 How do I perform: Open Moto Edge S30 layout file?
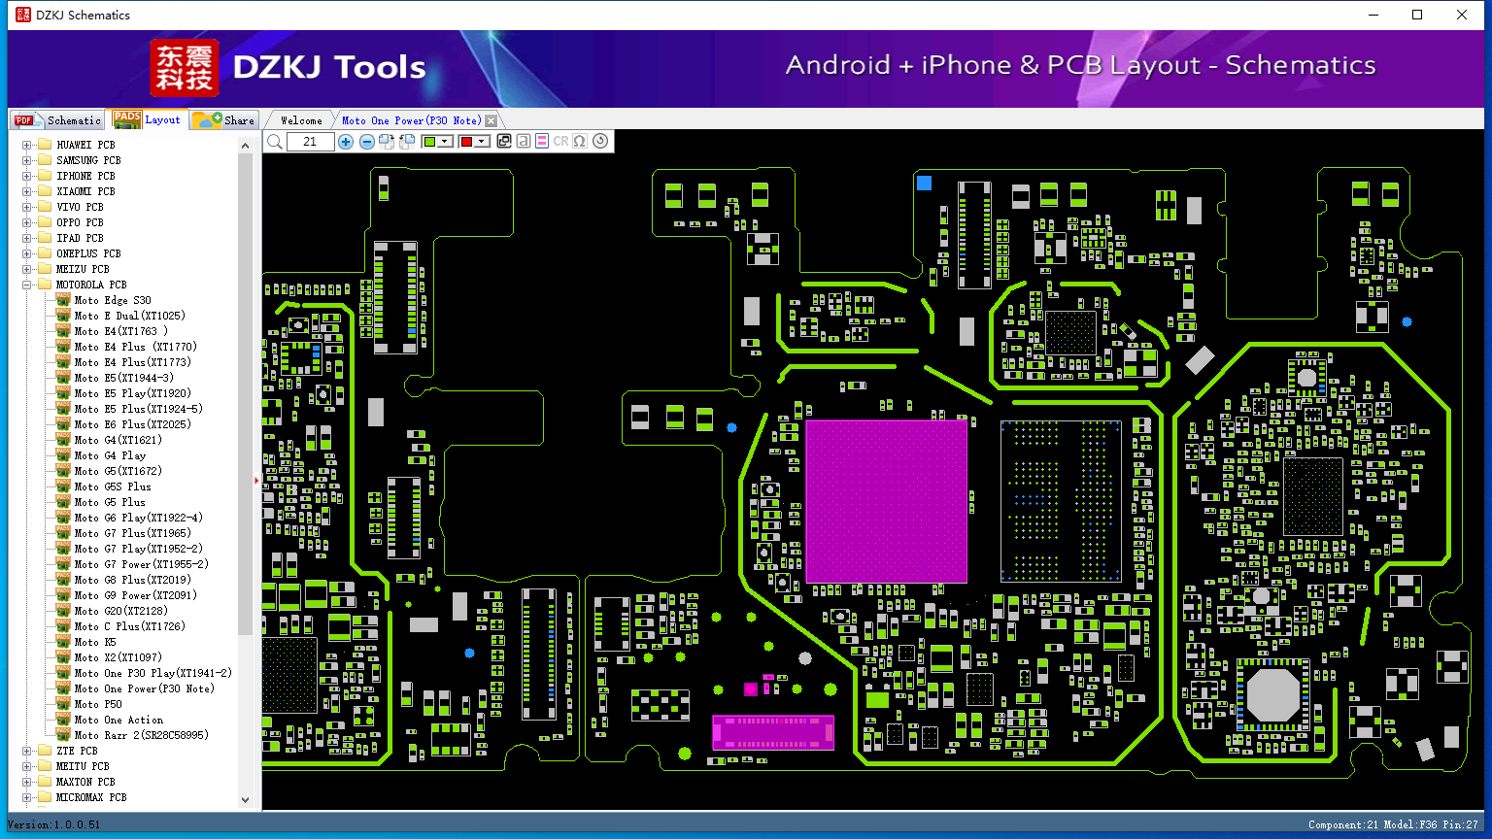click(x=113, y=300)
